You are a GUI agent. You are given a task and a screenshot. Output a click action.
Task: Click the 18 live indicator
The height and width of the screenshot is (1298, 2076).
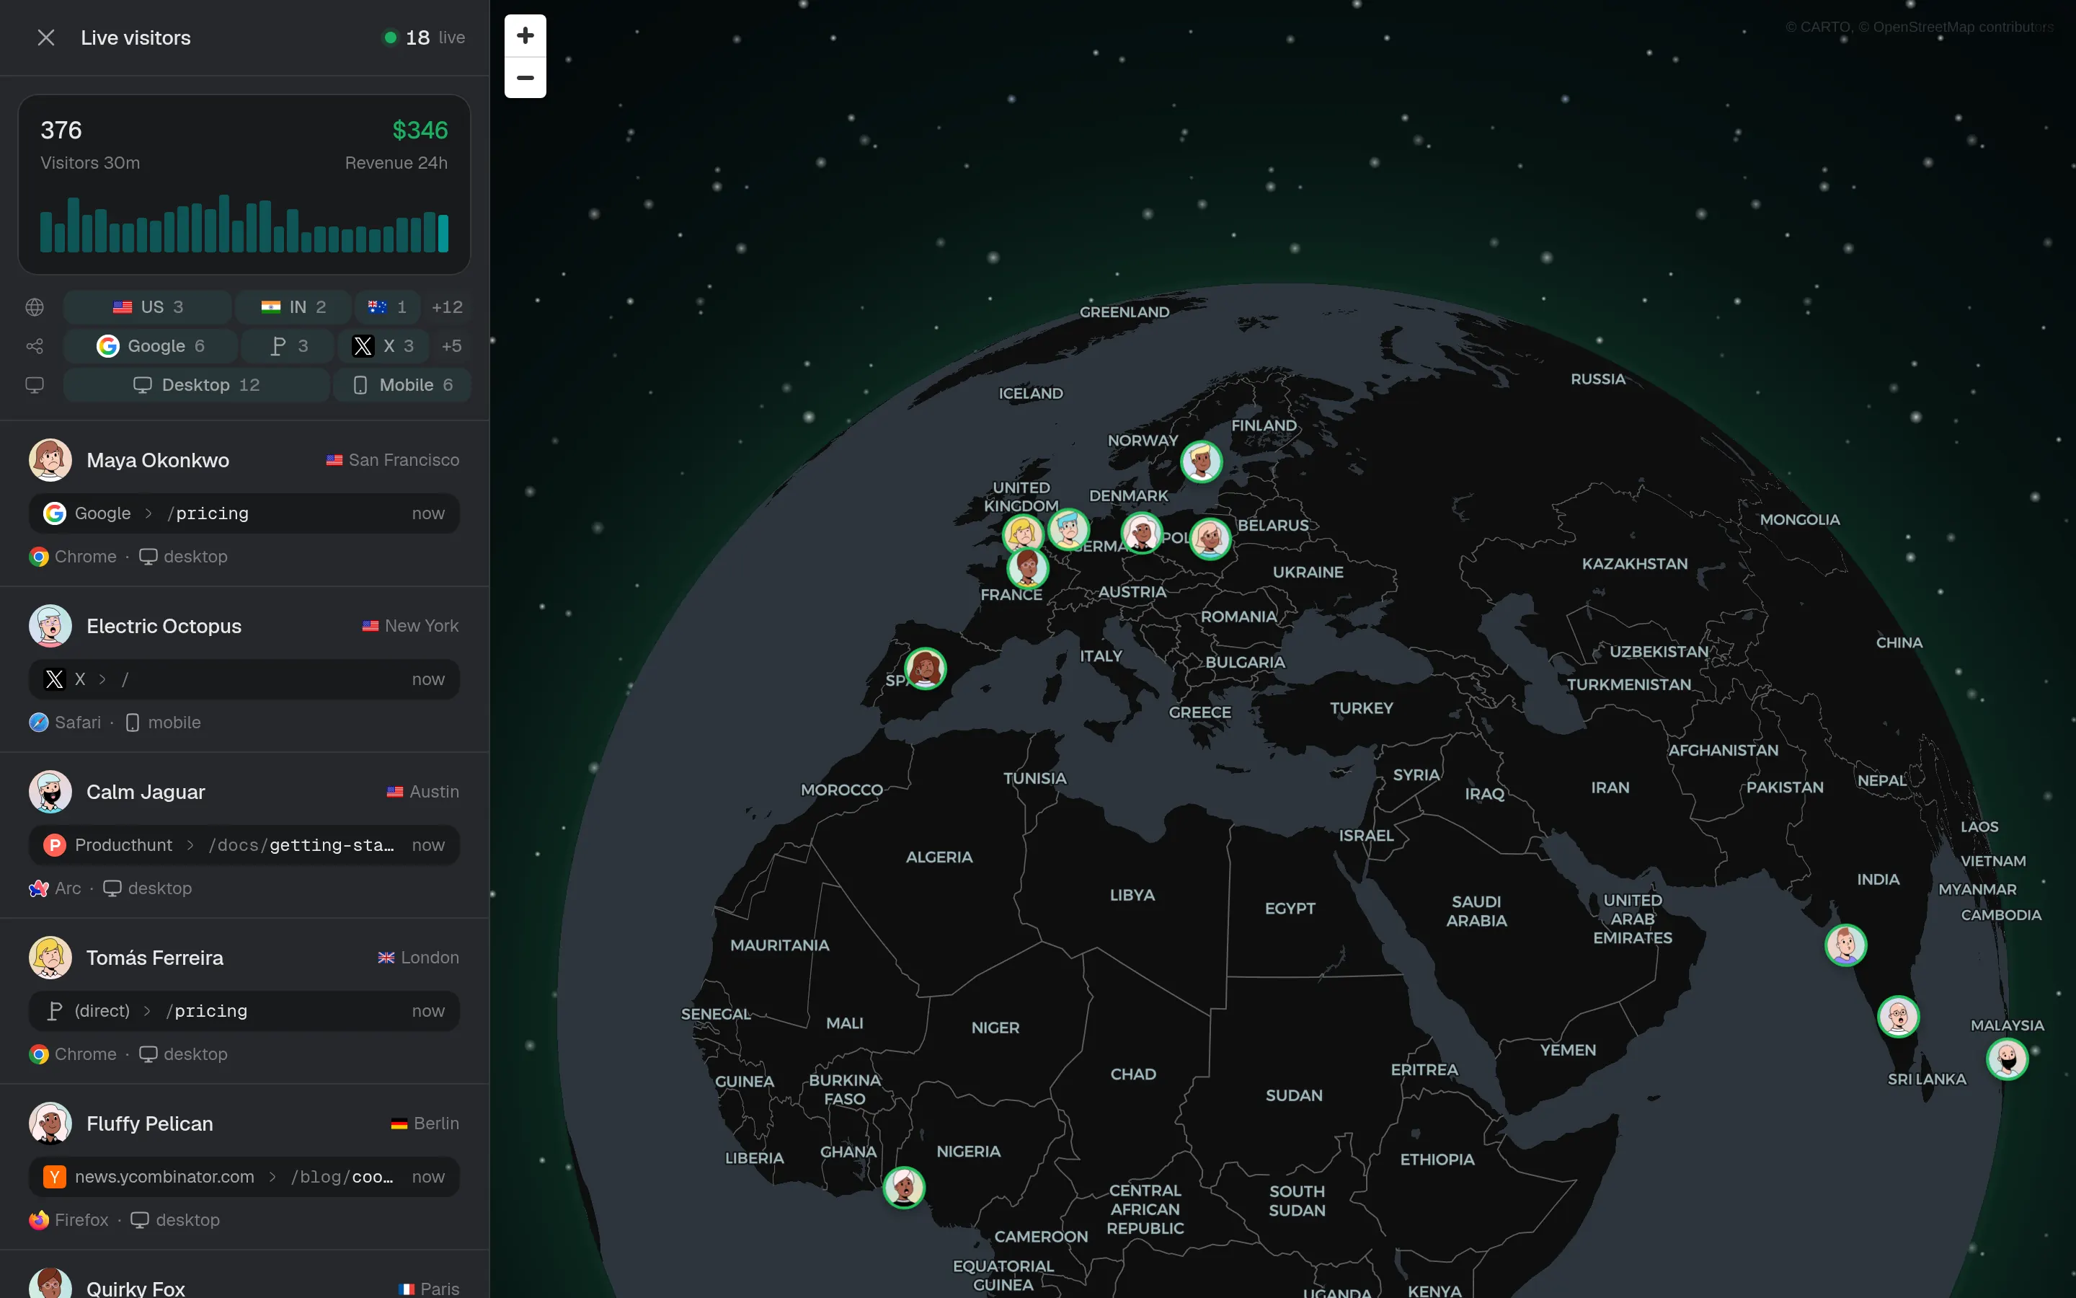[x=424, y=37]
